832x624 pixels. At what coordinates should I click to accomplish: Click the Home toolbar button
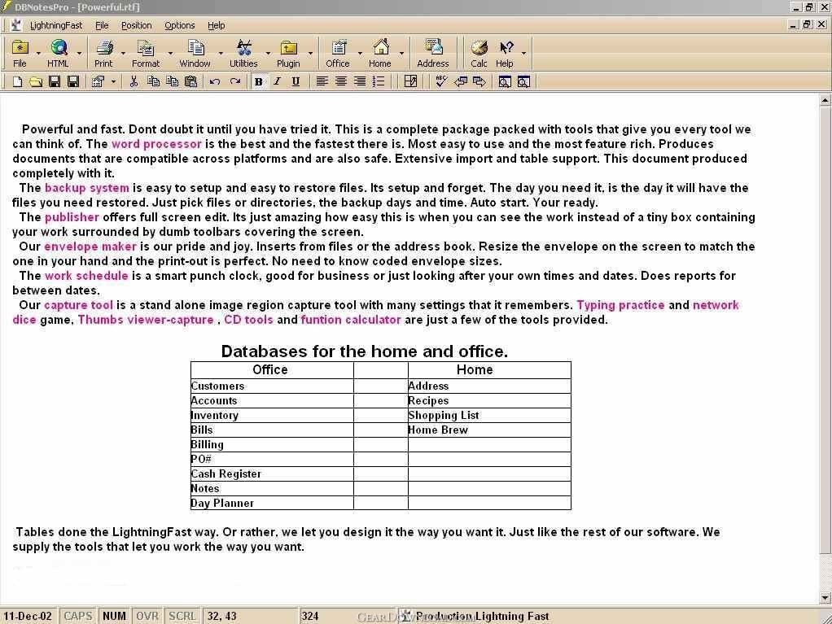tap(380, 53)
